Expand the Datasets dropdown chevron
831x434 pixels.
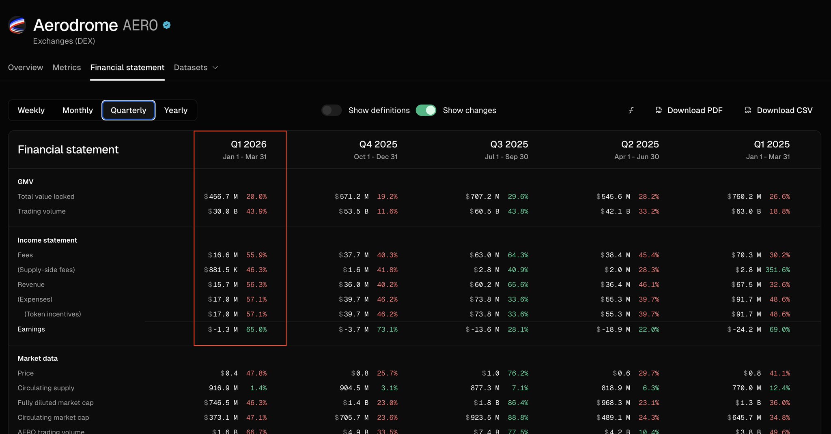pos(215,68)
